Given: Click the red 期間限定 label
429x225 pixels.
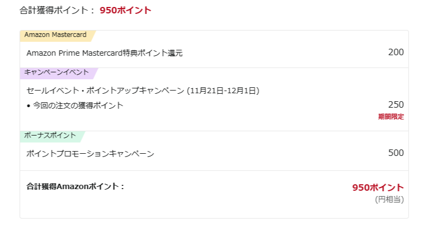Looking at the screenshot, I should pos(391,116).
